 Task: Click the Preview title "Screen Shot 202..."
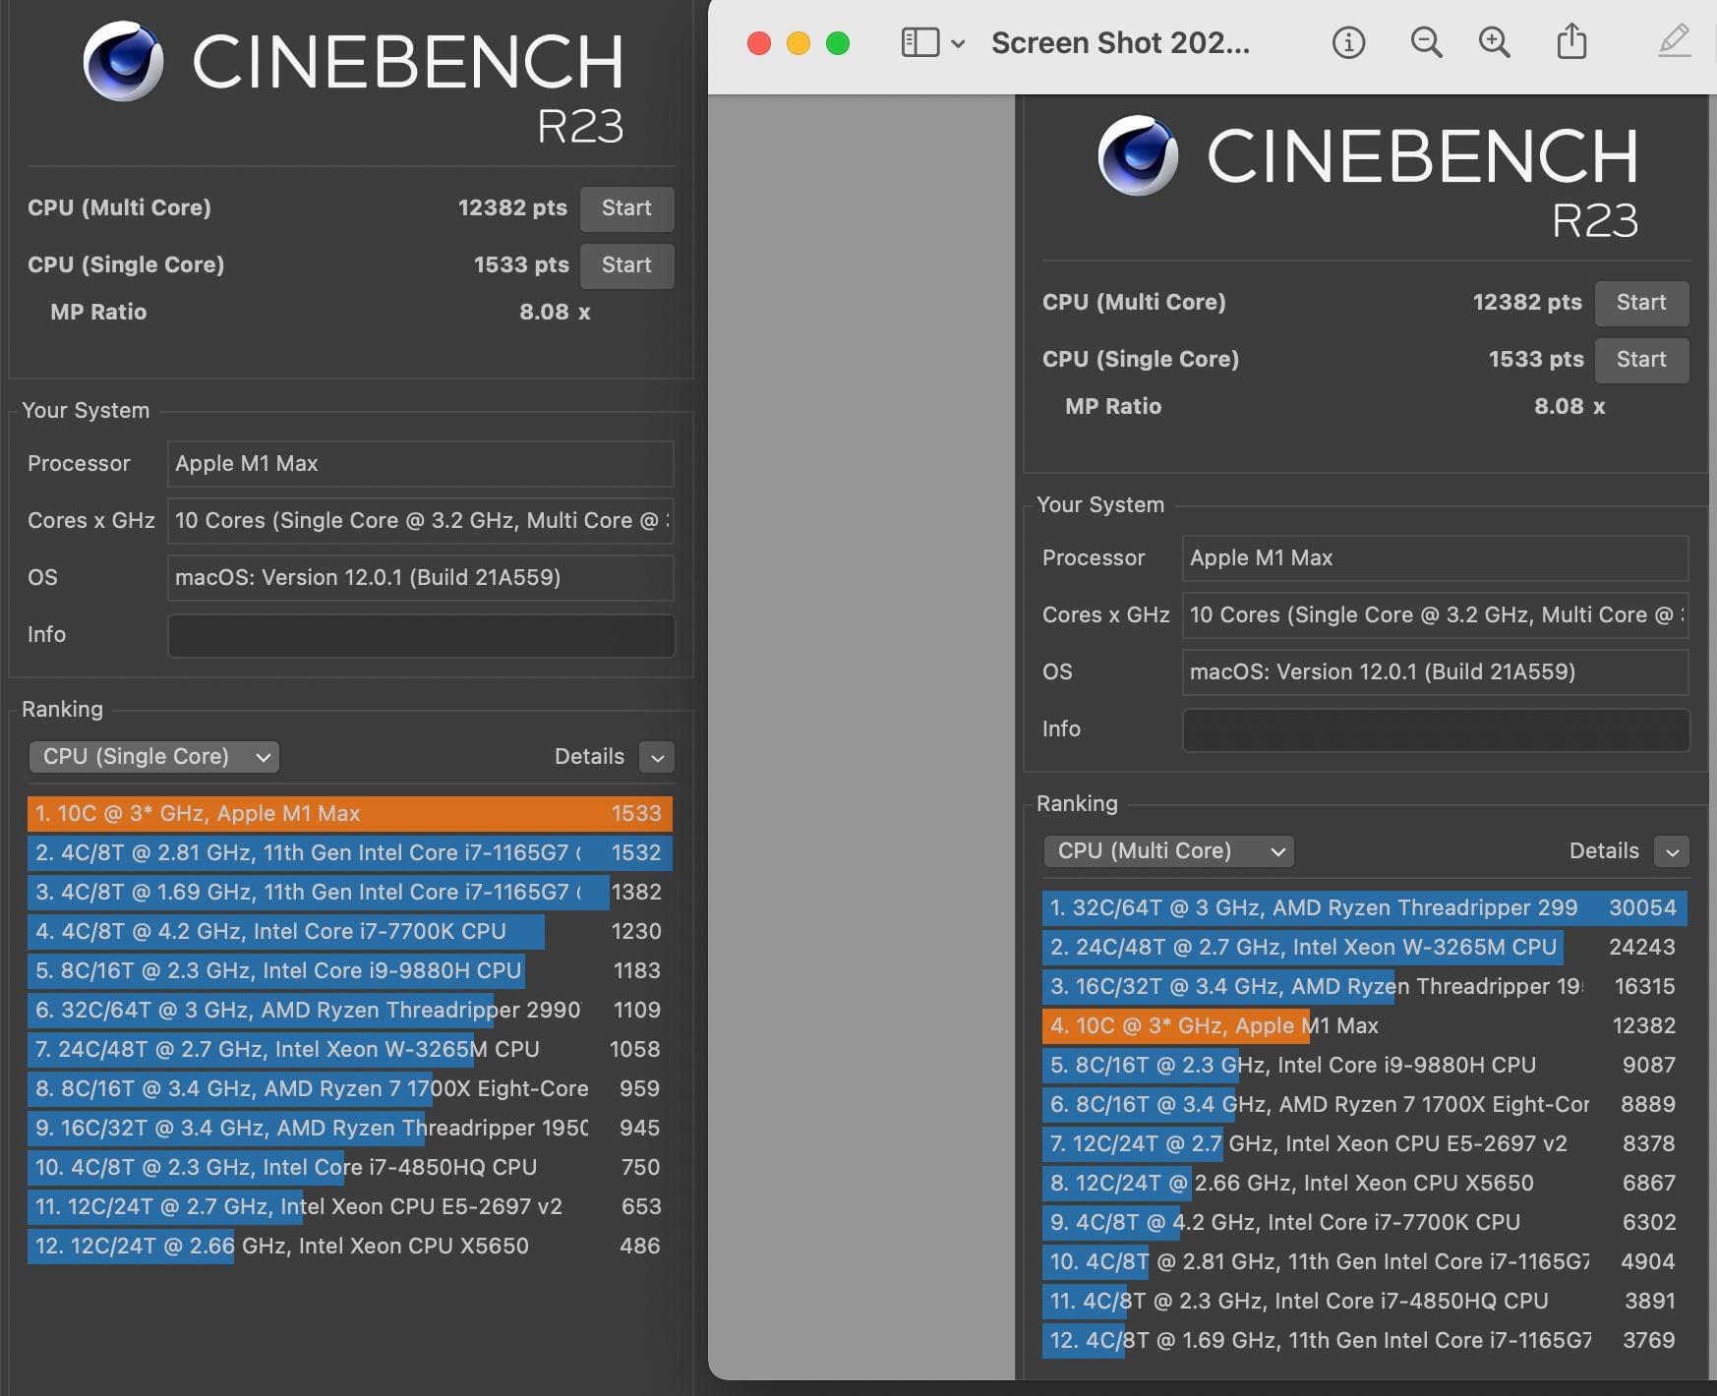pyautogui.click(x=1120, y=43)
